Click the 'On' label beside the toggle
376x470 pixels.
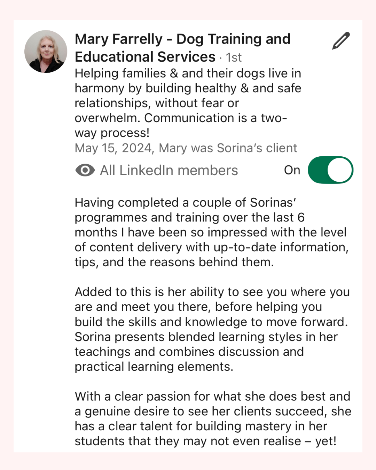click(x=292, y=170)
